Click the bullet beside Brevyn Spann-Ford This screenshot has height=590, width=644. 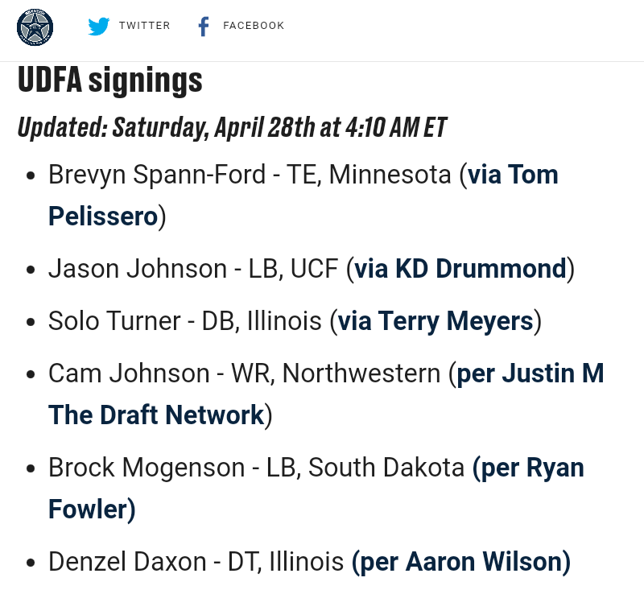coord(30,176)
